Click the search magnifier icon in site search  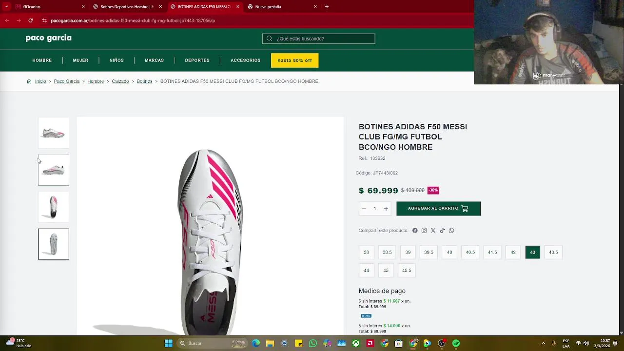(x=269, y=39)
